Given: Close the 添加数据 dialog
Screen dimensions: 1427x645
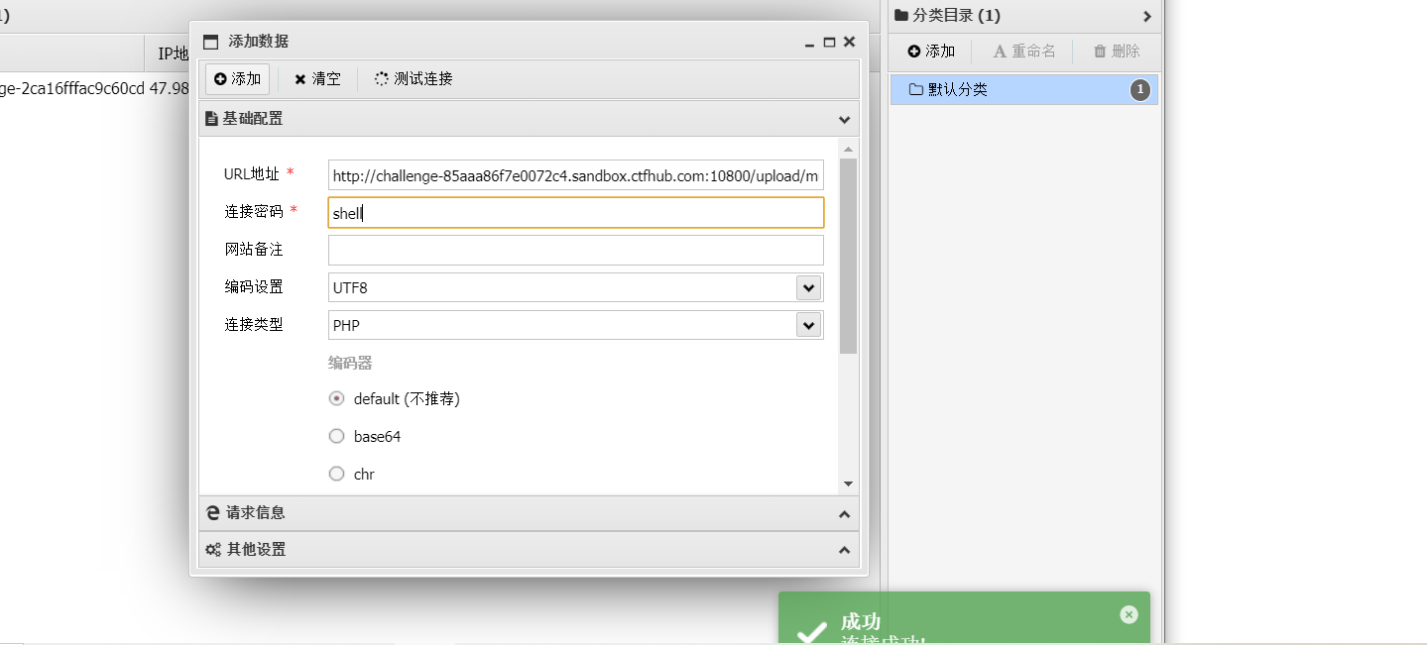Looking at the screenshot, I should coord(849,42).
